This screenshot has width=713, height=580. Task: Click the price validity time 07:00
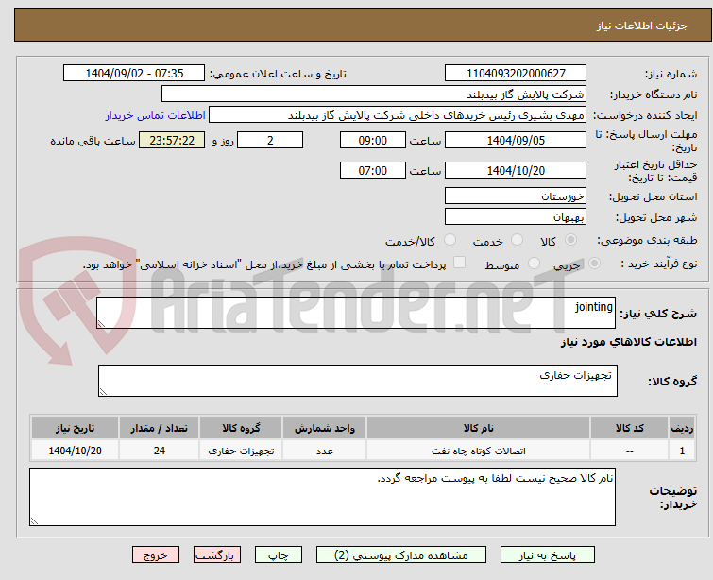click(x=372, y=171)
